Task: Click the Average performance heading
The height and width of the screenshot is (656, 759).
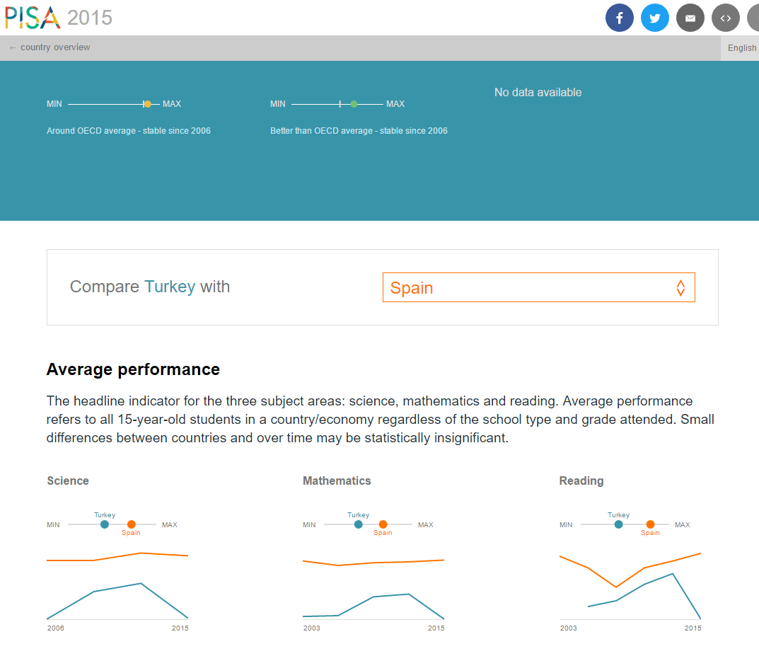Action: coord(133,369)
